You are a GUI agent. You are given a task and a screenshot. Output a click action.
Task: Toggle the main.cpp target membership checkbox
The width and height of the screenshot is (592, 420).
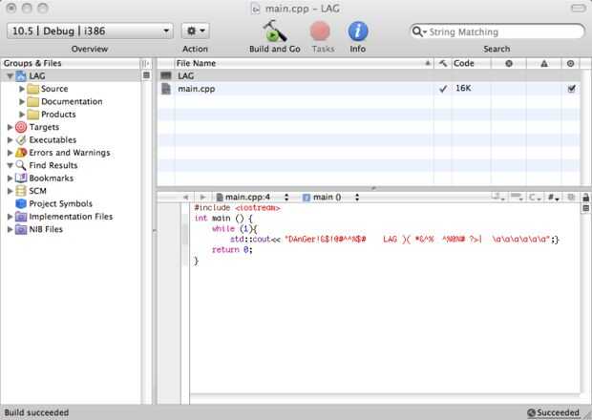tap(571, 89)
